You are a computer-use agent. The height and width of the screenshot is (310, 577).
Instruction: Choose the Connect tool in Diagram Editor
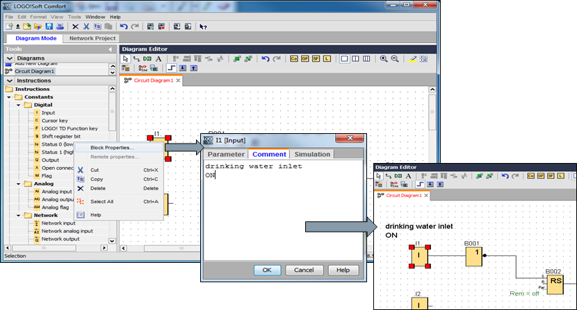(136, 60)
